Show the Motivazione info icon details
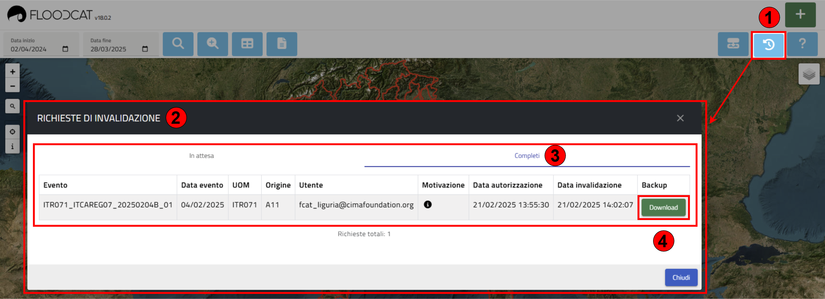The height and width of the screenshot is (299, 825). 428,204
